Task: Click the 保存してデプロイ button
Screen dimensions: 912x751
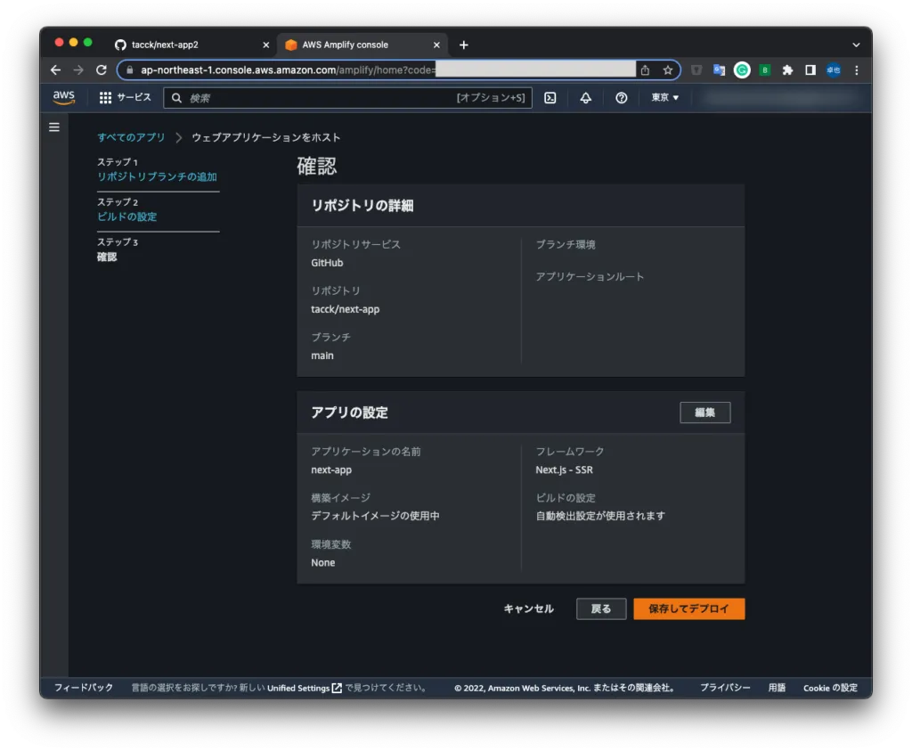Action: point(688,608)
